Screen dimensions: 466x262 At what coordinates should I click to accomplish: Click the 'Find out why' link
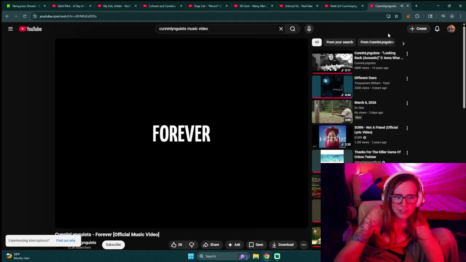click(x=66, y=241)
